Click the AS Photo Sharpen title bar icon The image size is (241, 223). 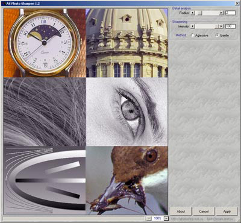click(4, 4)
